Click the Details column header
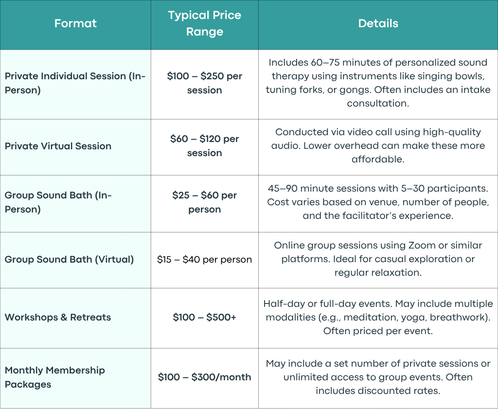 378,23
